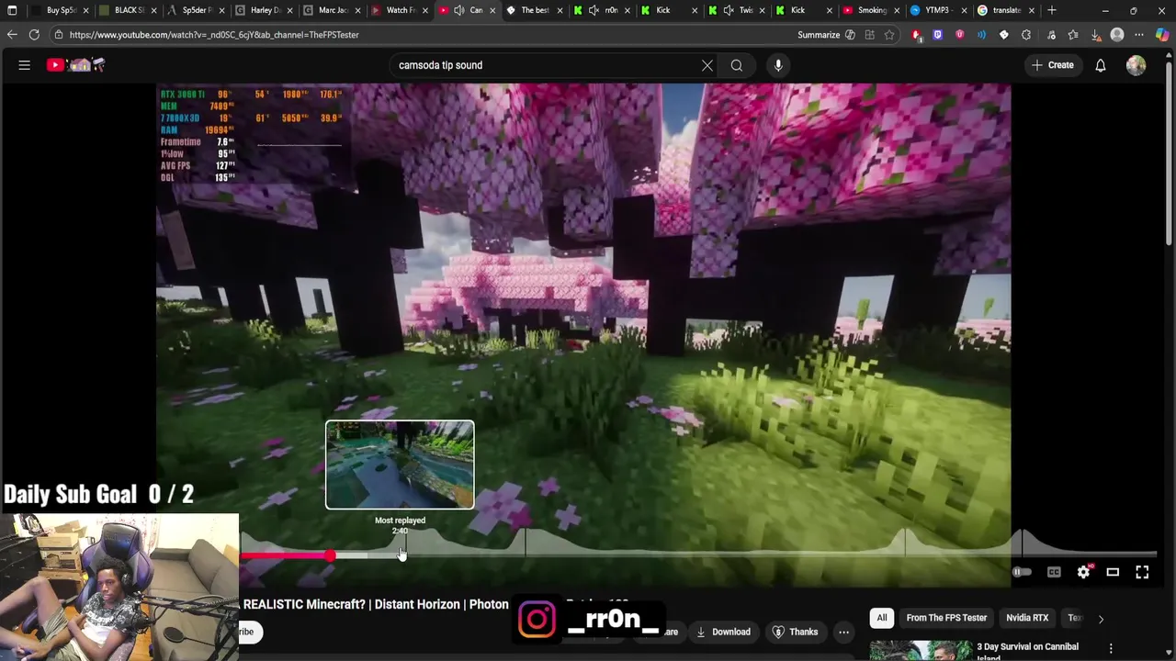The image size is (1176, 661).
Task: Run search with the magnifier icon
Action: [x=737, y=65]
